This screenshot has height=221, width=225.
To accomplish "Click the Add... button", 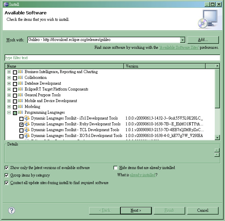I will (x=203, y=40).
